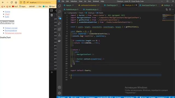Click Prettier in the status bar
Viewport: 175px width, 98px height.
coord(152,97)
